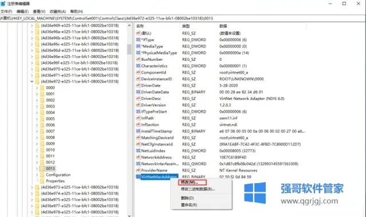Click the IfTypePreStart value icon
This screenshot has height=217, width=366.
[x=138, y=112]
